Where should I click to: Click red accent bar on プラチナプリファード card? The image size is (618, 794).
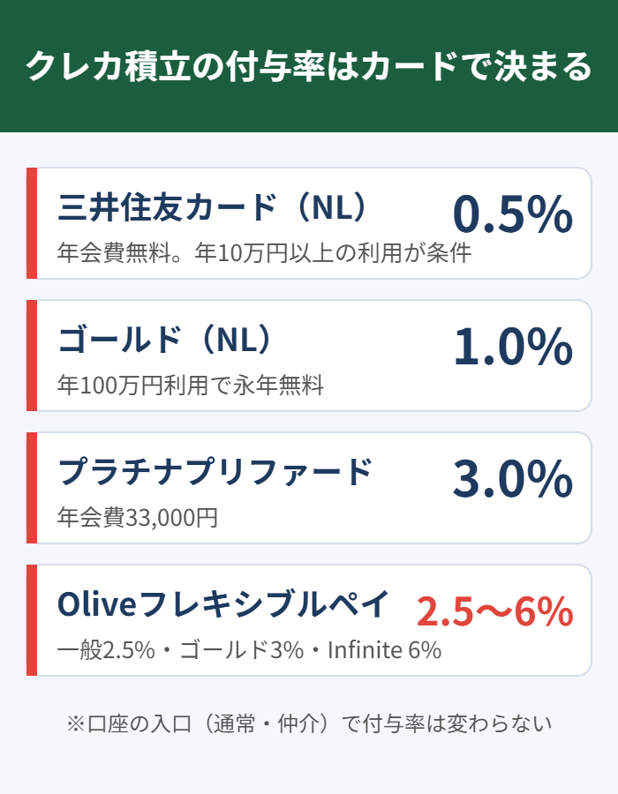[x=32, y=488]
